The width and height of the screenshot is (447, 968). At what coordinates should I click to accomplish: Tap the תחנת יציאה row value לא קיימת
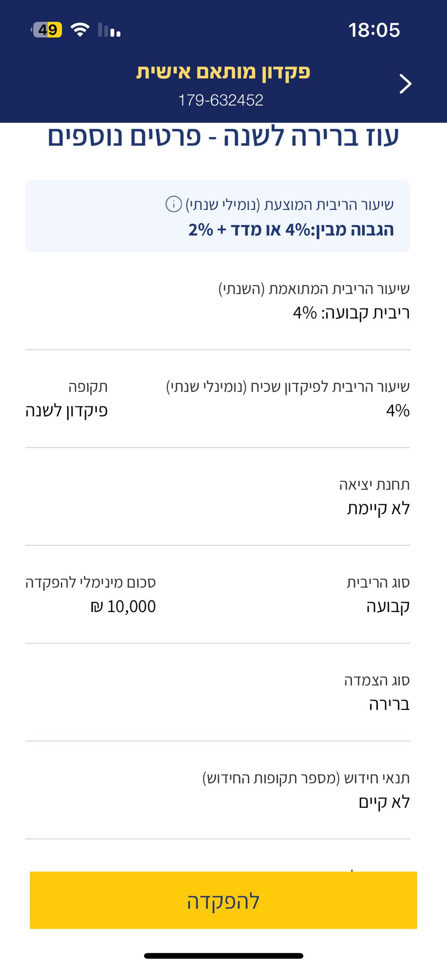point(378,509)
